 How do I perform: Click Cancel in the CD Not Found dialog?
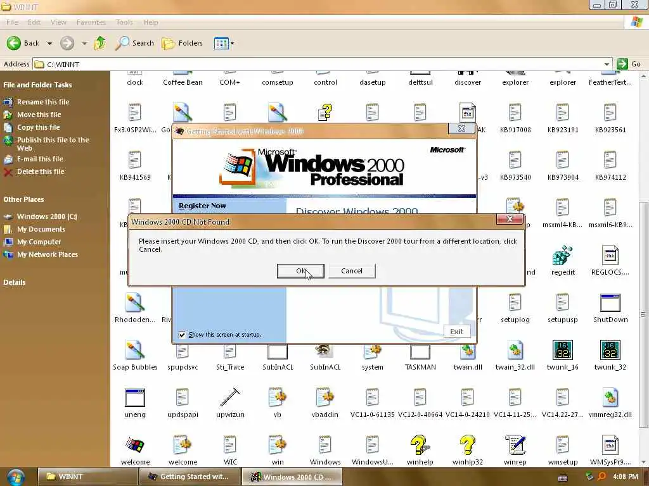tap(352, 271)
